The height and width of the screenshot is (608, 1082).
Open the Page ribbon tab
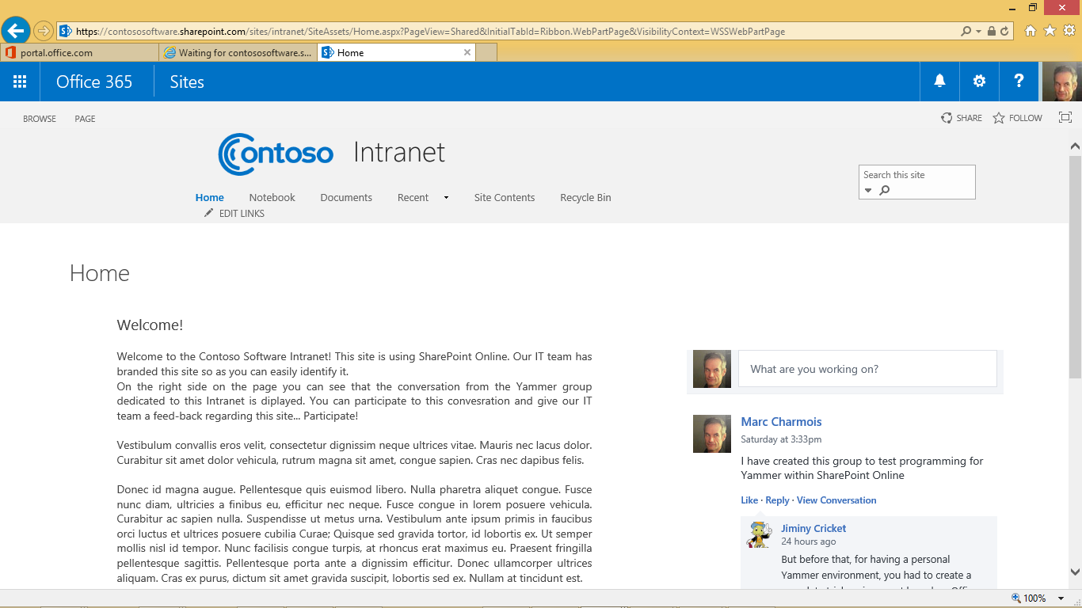coord(85,119)
